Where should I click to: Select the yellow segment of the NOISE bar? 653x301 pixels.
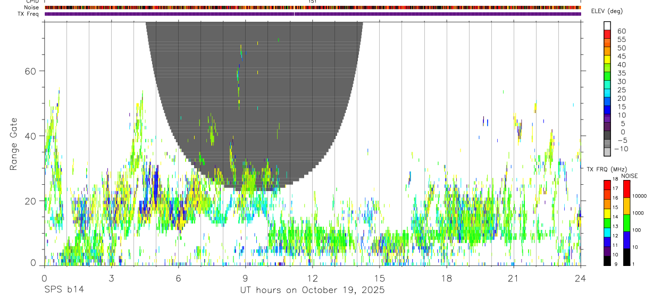[626, 206]
